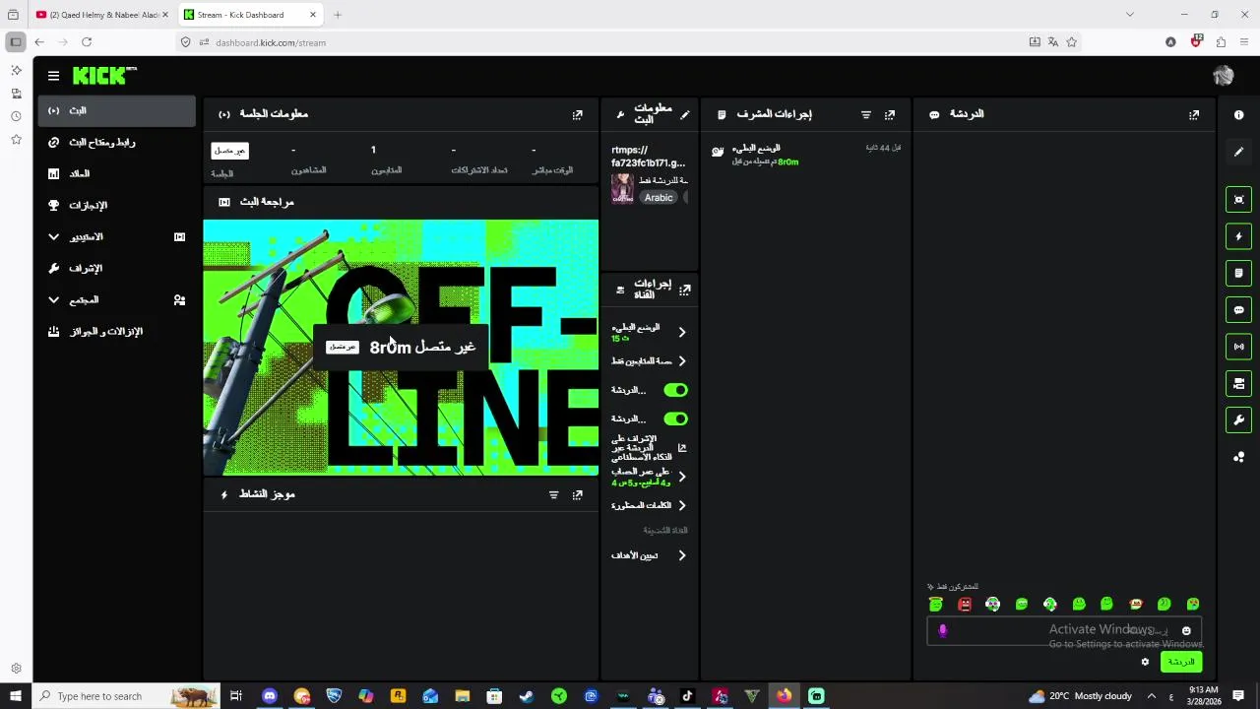Open chat settings gear icon
The height and width of the screenshot is (709, 1260).
[1145, 662]
